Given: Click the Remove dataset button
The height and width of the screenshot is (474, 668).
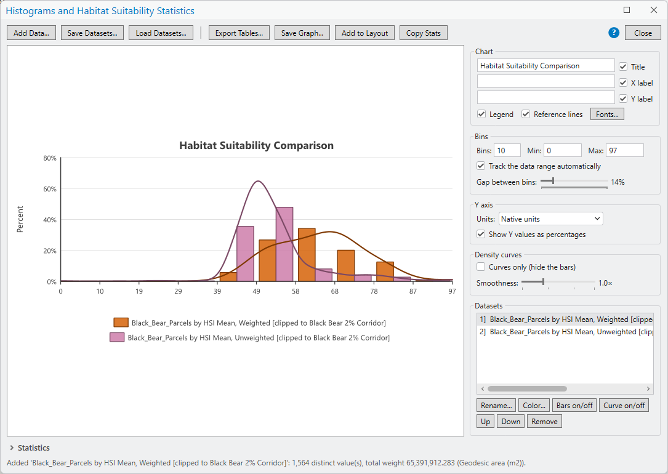Looking at the screenshot, I should [544, 422].
